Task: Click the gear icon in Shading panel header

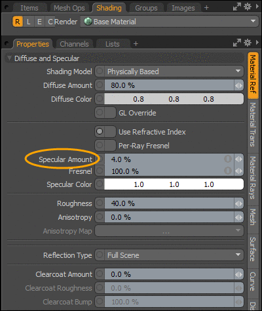Action: tap(247, 7)
